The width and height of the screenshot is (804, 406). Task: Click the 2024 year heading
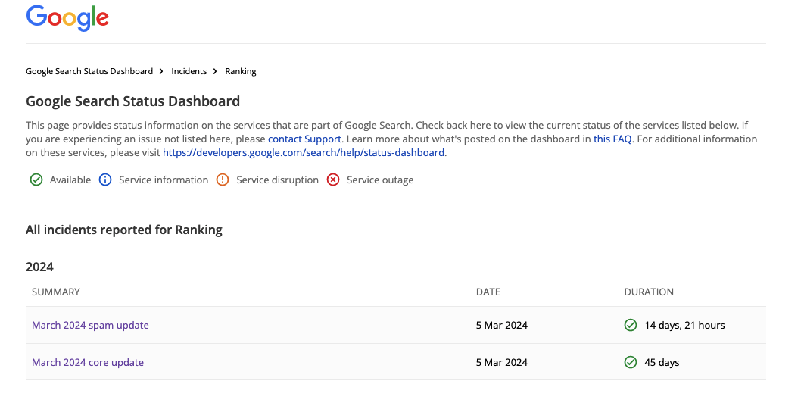pyautogui.click(x=39, y=267)
